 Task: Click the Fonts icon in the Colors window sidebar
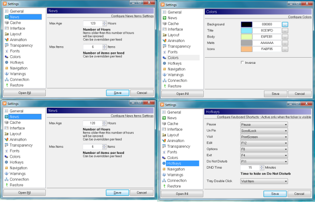tap(164, 52)
